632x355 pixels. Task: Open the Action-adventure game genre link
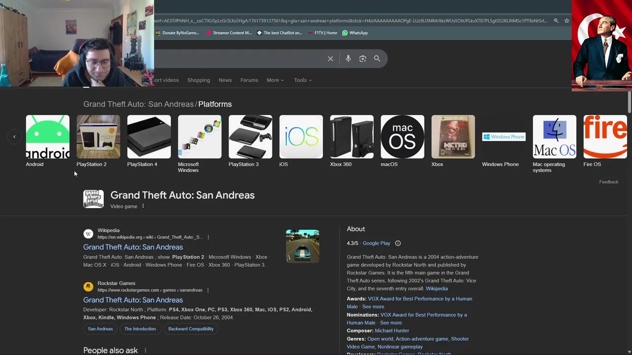click(x=422, y=339)
